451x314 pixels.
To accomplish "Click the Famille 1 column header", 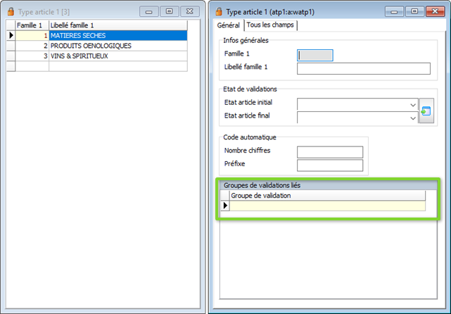I will (32, 25).
